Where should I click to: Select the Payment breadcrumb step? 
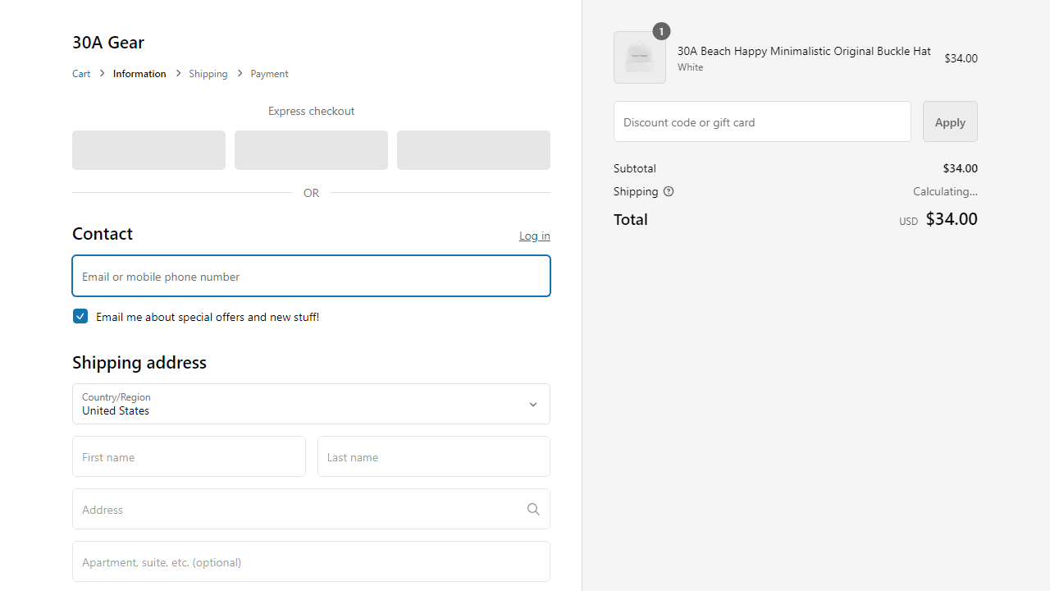tap(269, 74)
